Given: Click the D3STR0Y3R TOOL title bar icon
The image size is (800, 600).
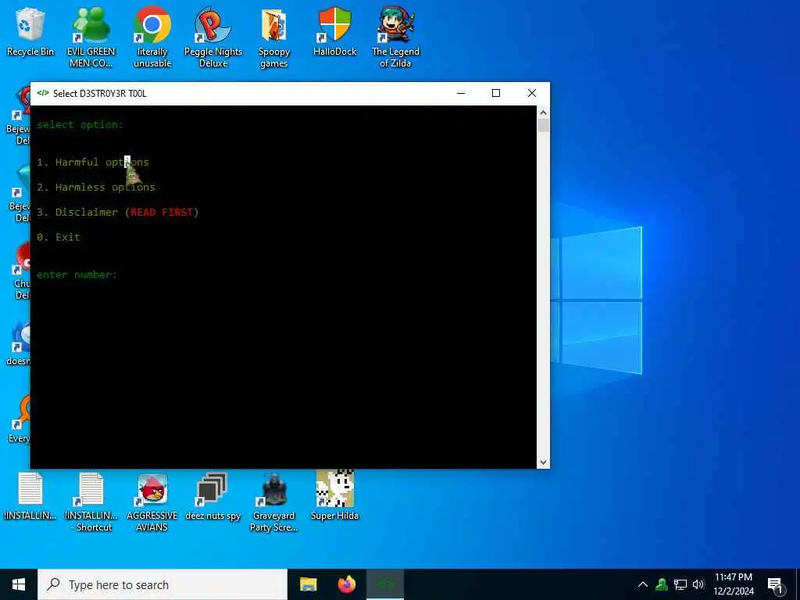Looking at the screenshot, I should click(43, 94).
